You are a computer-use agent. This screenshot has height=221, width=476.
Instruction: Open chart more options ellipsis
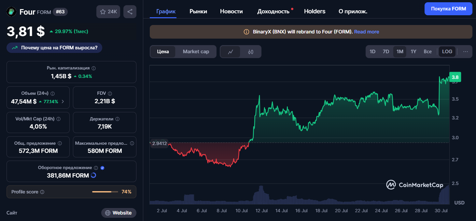pos(466,52)
